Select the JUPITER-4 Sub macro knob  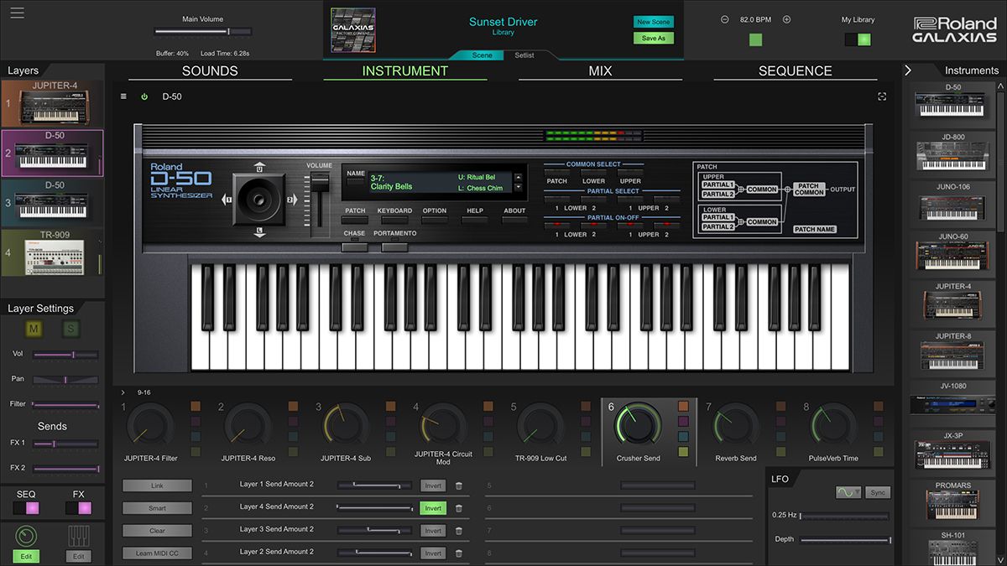346,424
